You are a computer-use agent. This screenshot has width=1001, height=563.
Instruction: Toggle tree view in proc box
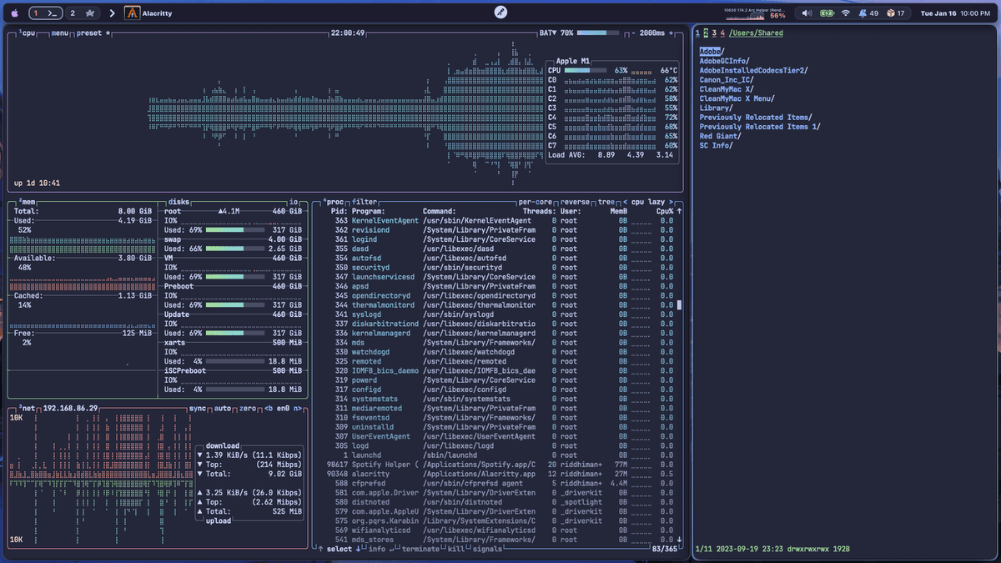(x=607, y=202)
